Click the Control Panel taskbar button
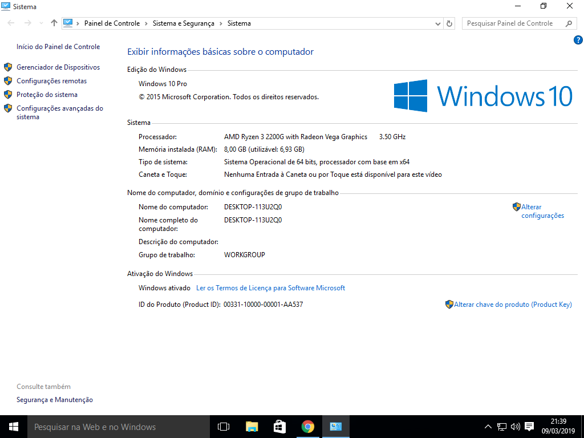The image size is (584, 438). pos(335,427)
